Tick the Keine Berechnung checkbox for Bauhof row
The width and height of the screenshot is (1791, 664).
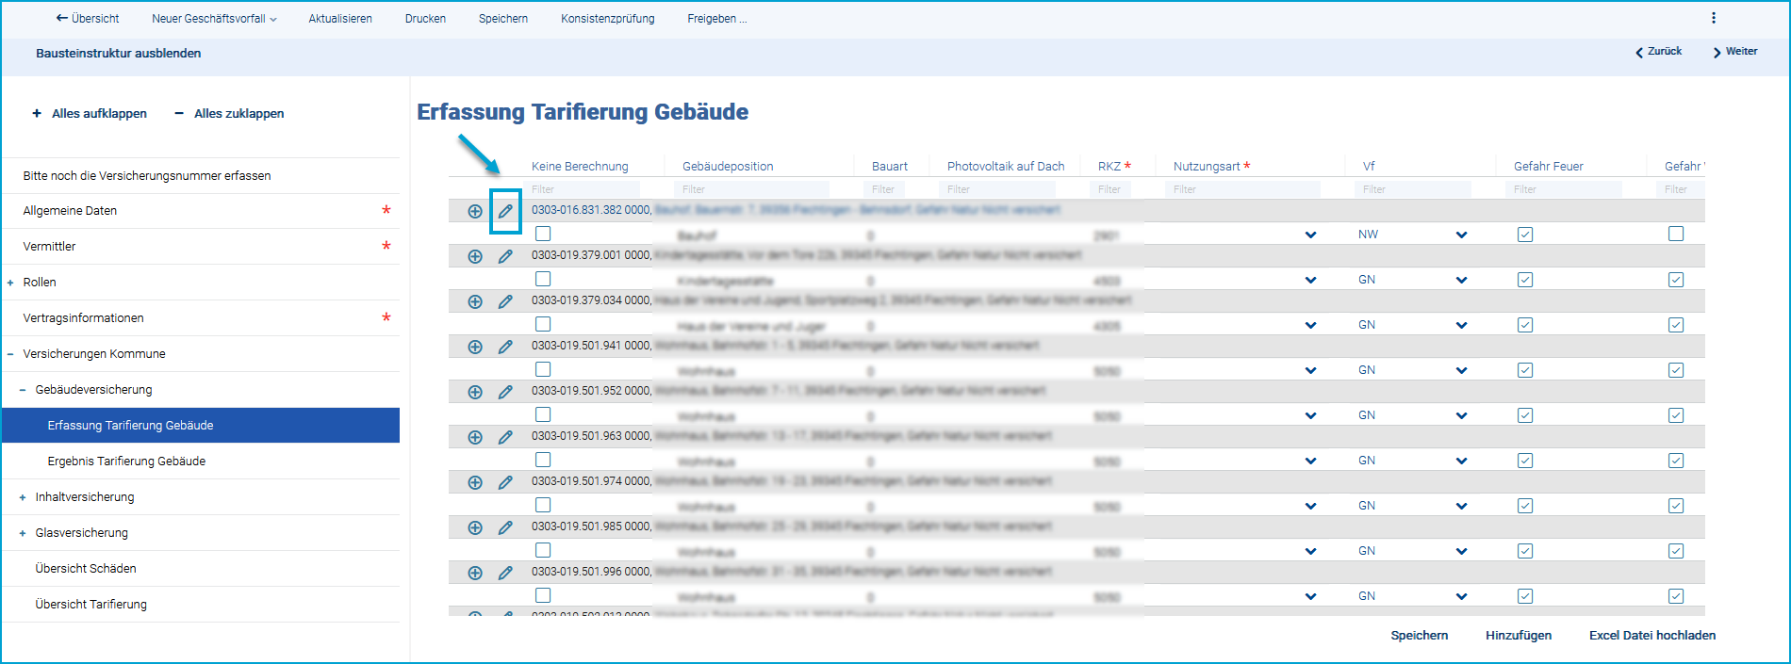(x=543, y=234)
